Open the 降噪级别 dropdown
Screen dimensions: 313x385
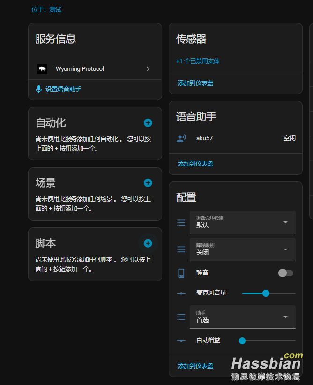pyautogui.click(x=242, y=249)
